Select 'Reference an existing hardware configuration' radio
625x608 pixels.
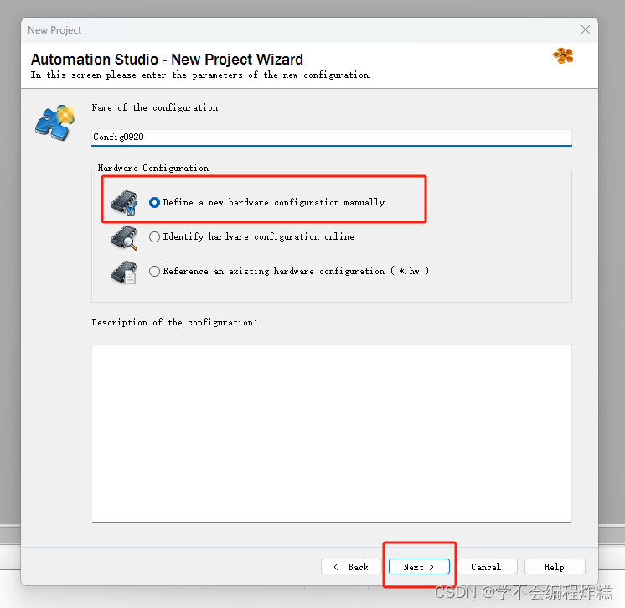coord(154,271)
